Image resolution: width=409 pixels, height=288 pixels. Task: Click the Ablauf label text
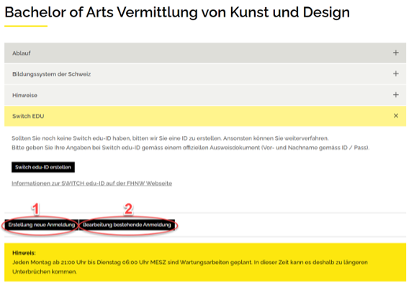coord(22,53)
